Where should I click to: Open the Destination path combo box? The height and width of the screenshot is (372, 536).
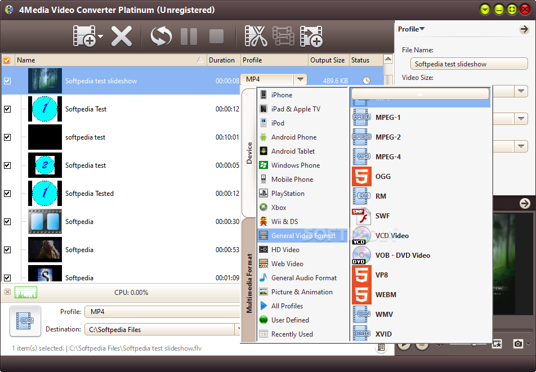point(162,329)
